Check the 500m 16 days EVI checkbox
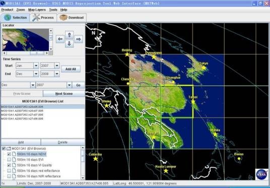 pyautogui.click(x=9, y=160)
